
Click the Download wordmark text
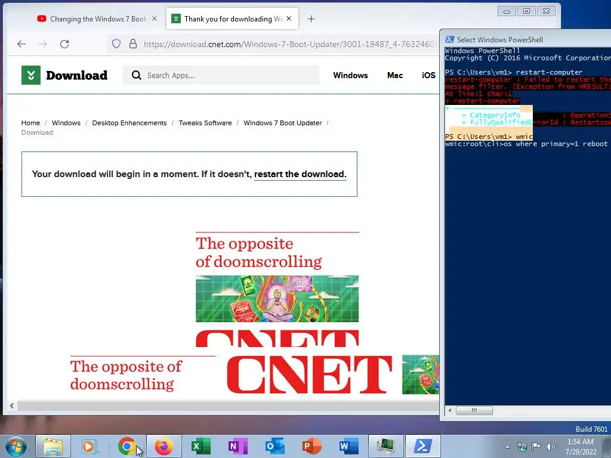pos(77,75)
